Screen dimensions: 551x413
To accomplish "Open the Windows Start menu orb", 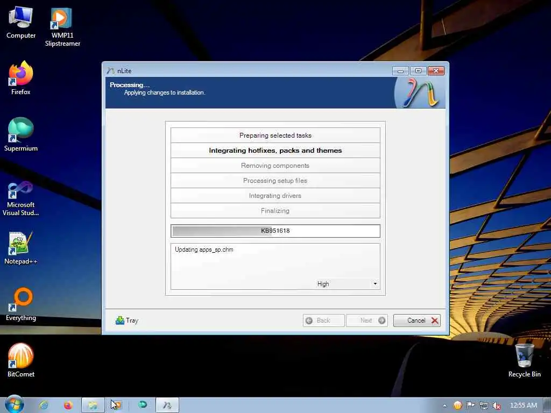I will (15, 404).
